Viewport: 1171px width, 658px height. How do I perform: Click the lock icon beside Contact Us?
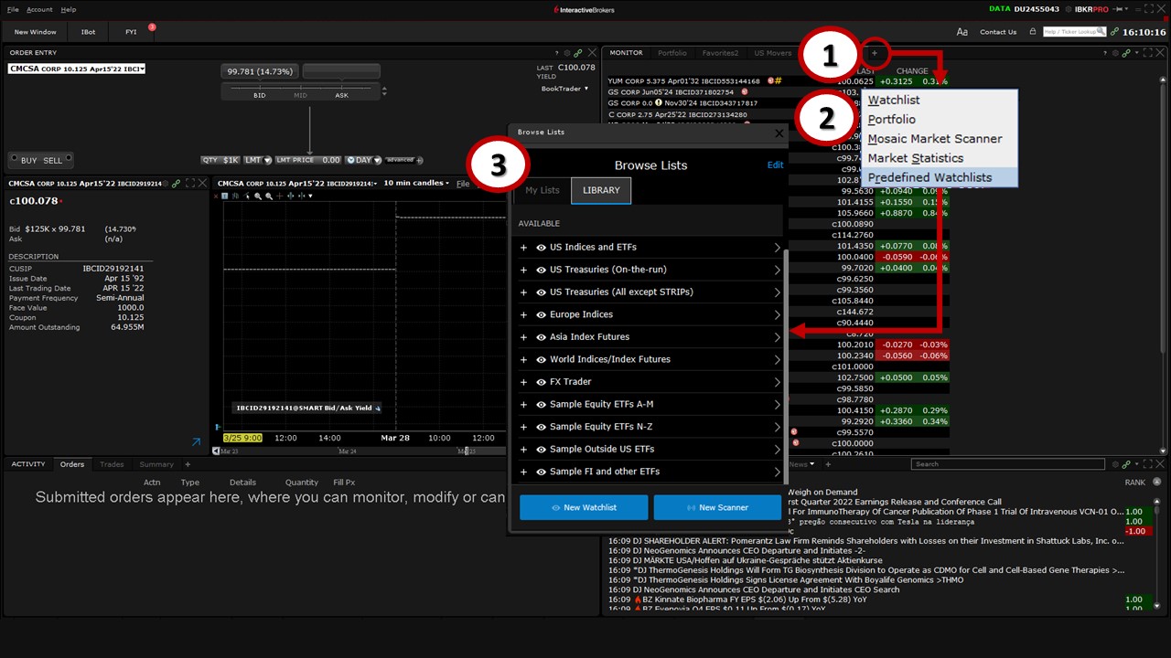[x=1033, y=32]
